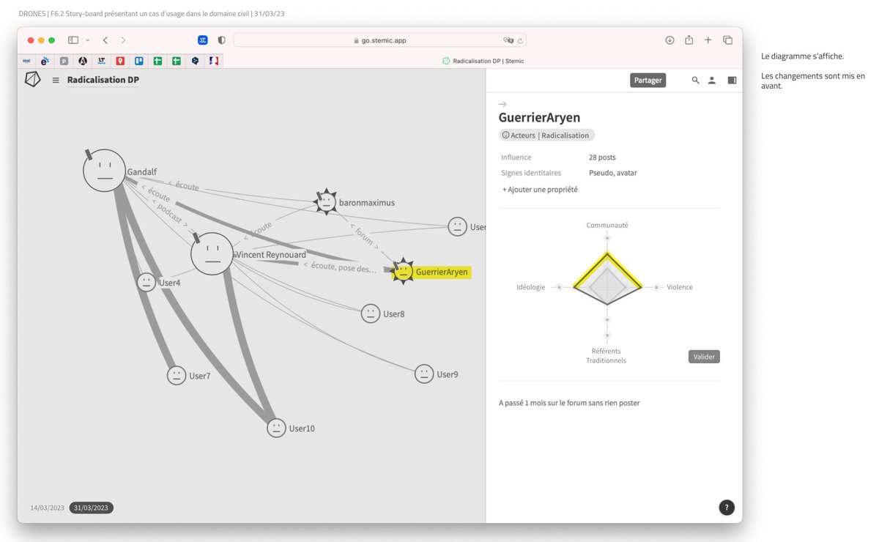
Task: Open the search icon in the toolbar
Action: (694, 80)
